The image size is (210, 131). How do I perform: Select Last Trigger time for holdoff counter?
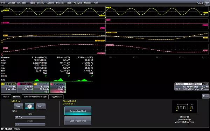[78, 121]
